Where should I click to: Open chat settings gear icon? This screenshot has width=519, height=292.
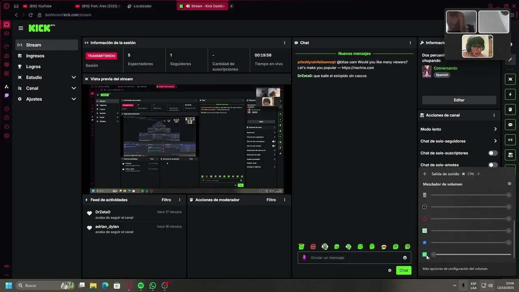coord(390,271)
